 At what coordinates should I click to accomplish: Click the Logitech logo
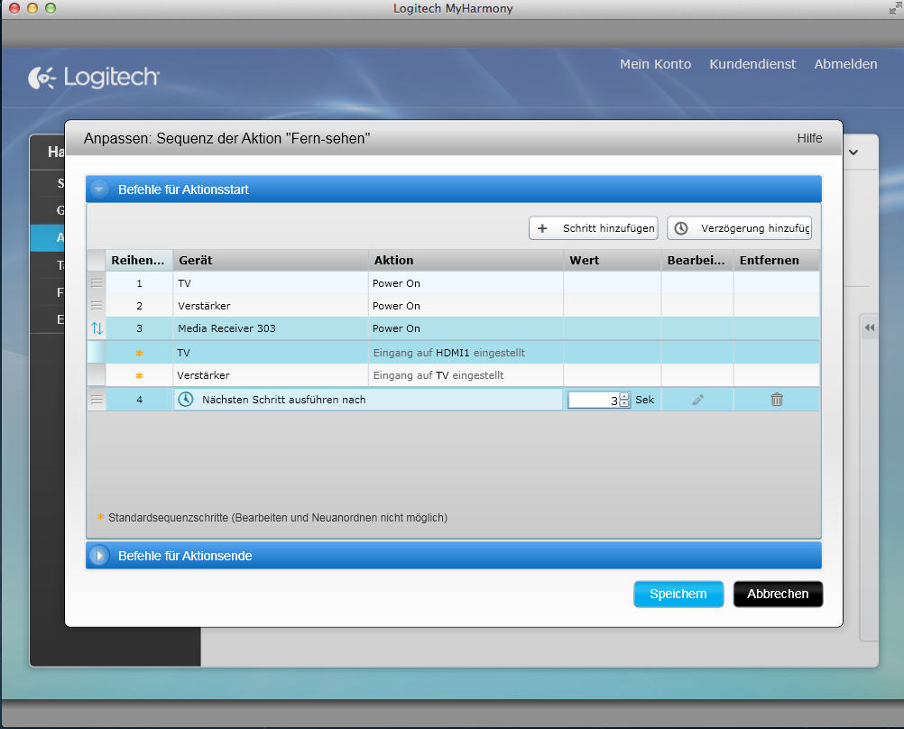(x=94, y=78)
